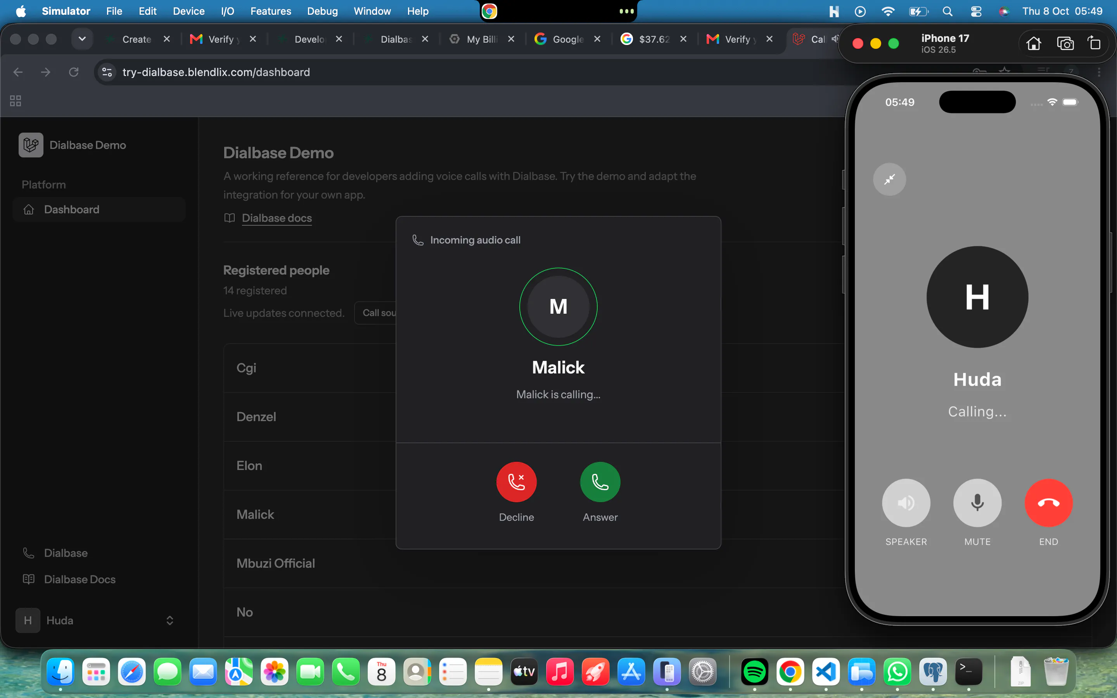Click the browser back arrow
The height and width of the screenshot is (698, 1117).
[x=17, y=72]
